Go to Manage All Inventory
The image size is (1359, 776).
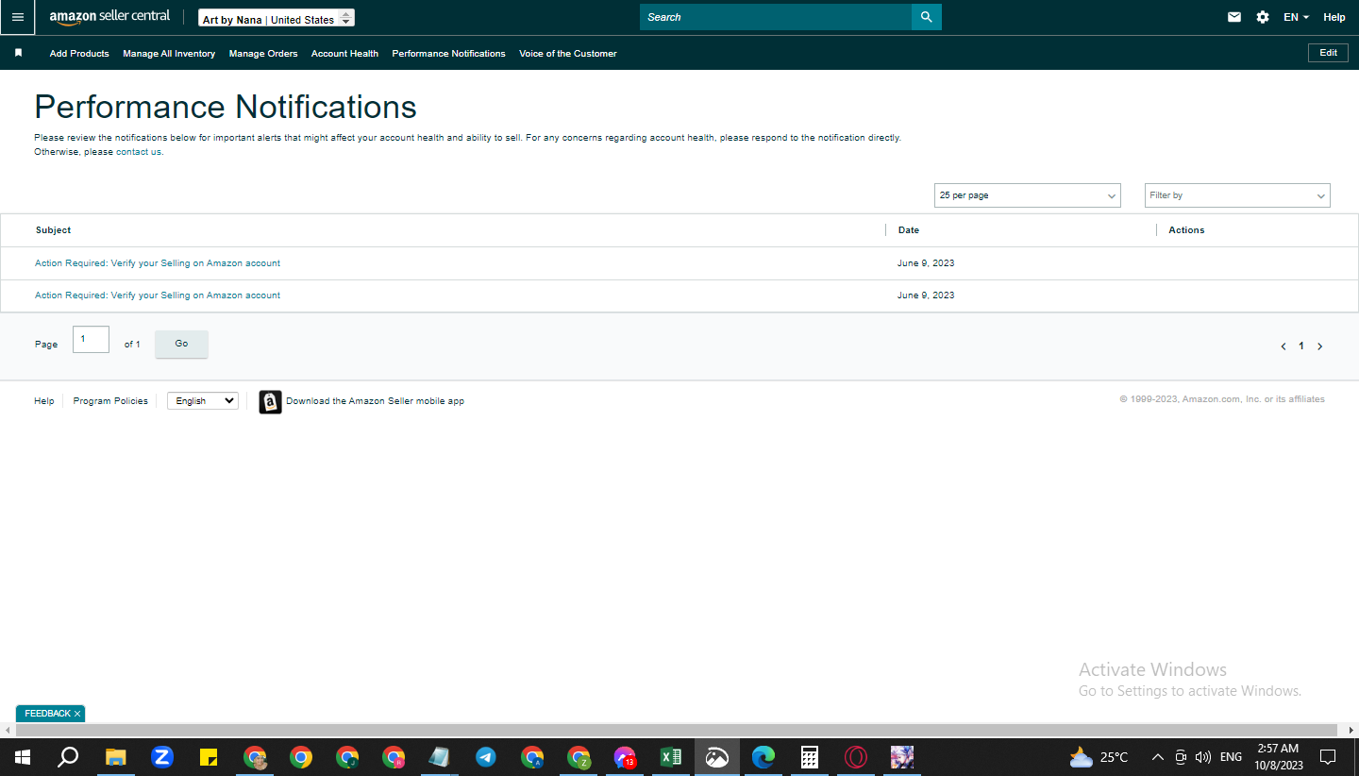[x=169, y=54]
